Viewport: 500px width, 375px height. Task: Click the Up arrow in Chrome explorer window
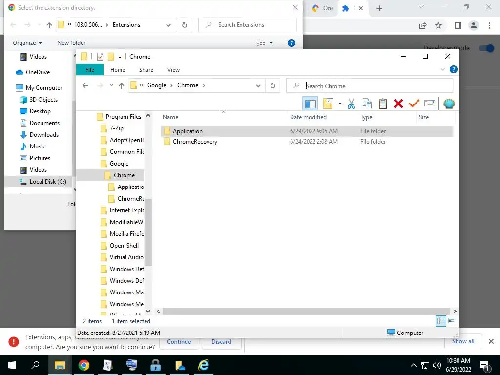pos(122,85)
